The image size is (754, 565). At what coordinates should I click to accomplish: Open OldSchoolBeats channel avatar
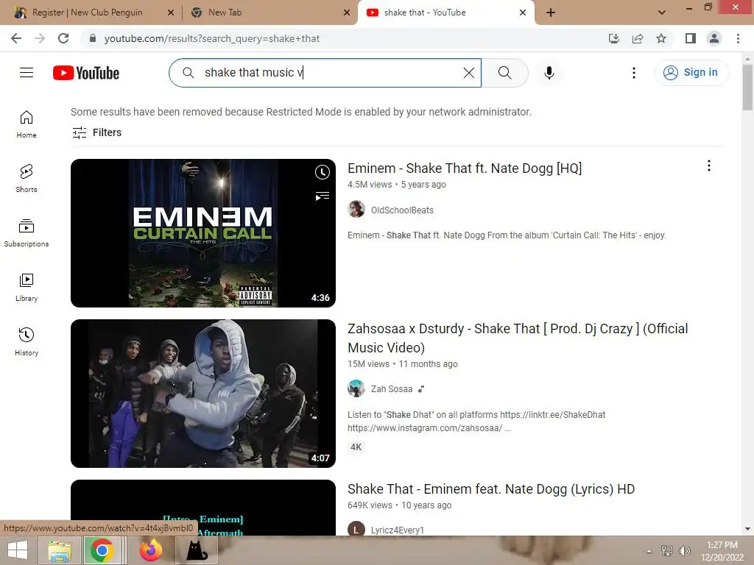(356, 210)
